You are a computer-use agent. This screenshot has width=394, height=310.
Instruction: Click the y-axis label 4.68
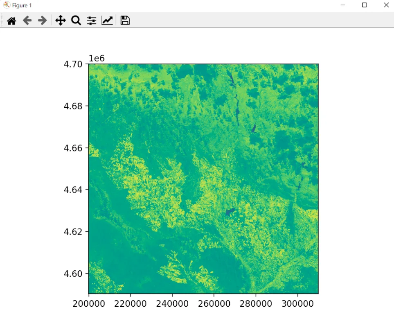73,106
